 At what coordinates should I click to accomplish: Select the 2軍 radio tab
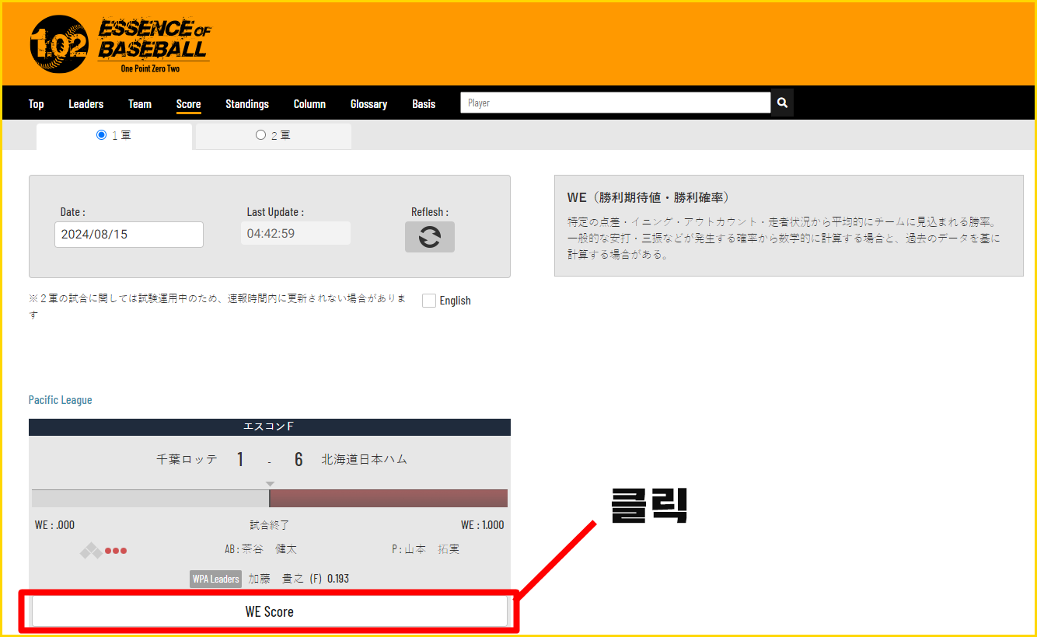click(273, 135)
